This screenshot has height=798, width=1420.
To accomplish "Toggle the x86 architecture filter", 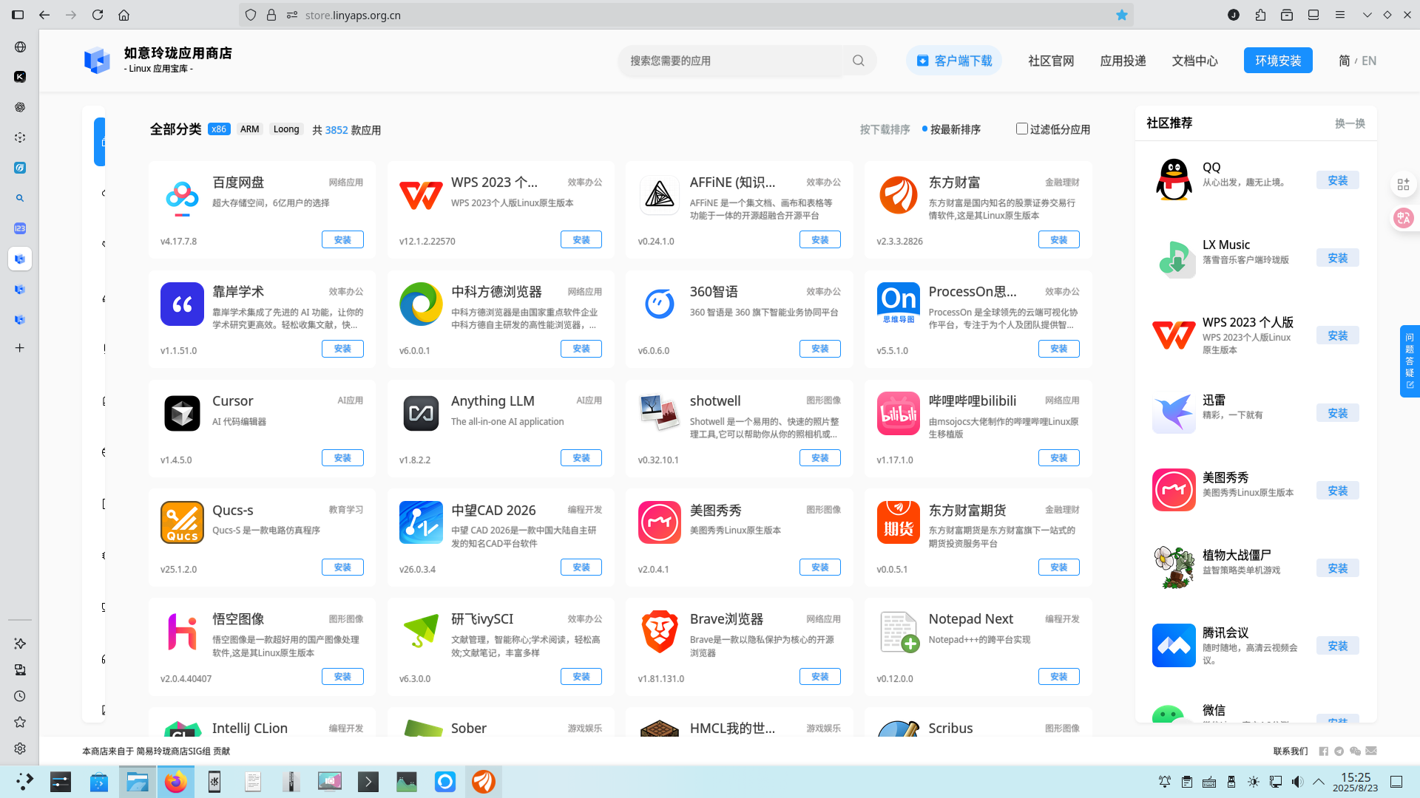I will (x=219, y=129).
